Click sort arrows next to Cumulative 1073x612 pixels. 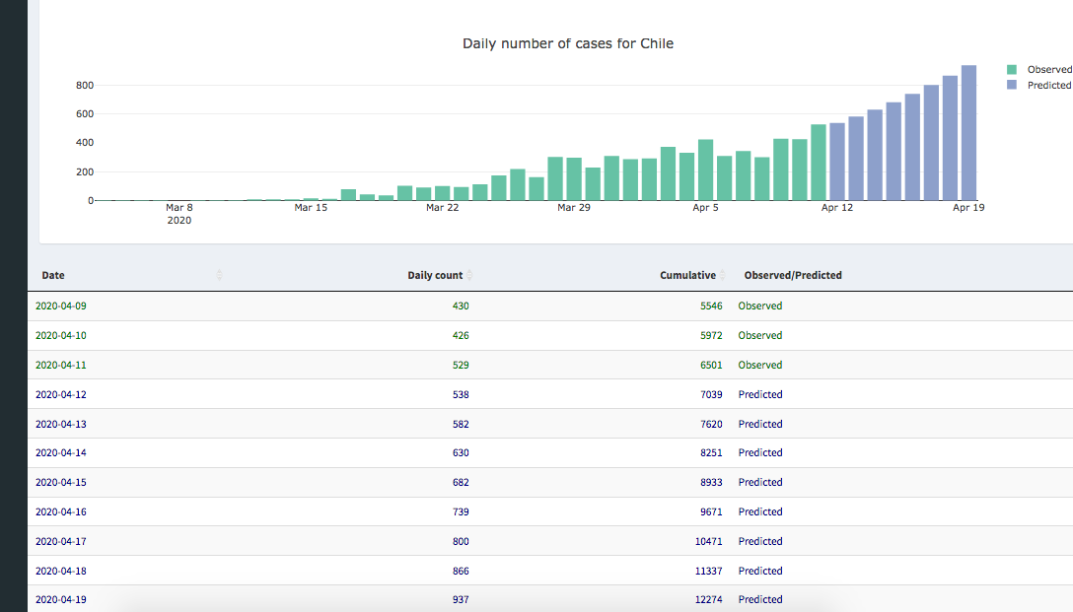pos(723,275)
